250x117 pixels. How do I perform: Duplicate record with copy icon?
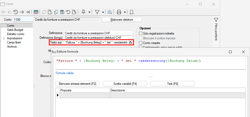[x=56, y=12]
